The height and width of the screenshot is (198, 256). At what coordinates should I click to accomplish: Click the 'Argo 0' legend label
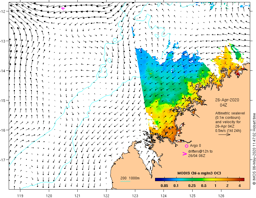(195, 146)
